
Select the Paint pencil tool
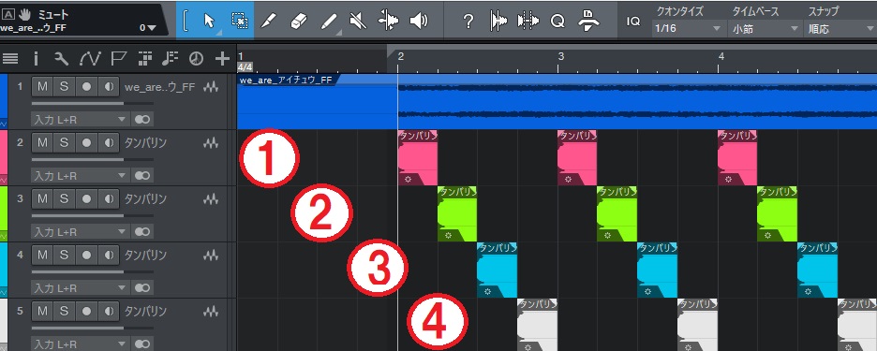tap(330, 21)
